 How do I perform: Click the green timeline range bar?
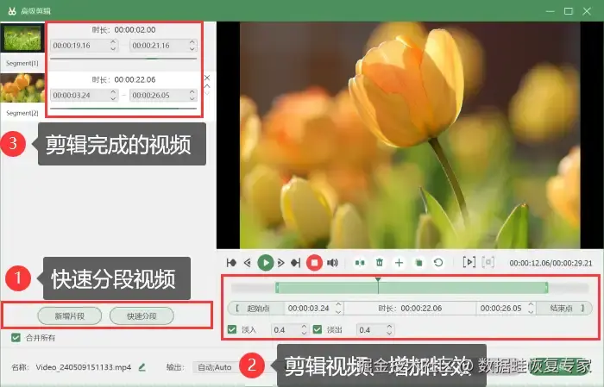click(412, 288)
